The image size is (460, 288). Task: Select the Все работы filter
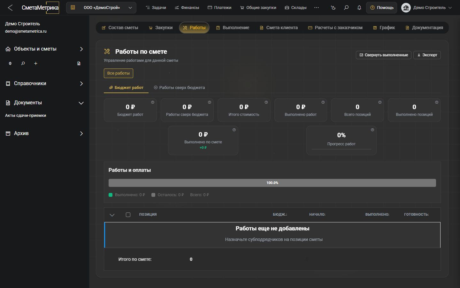119,73
